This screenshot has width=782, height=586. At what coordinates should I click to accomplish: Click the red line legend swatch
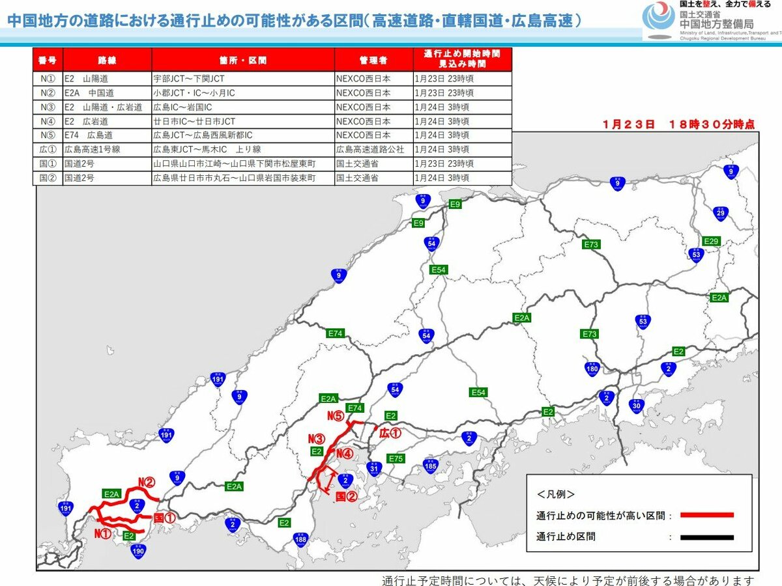coord(706,515)
